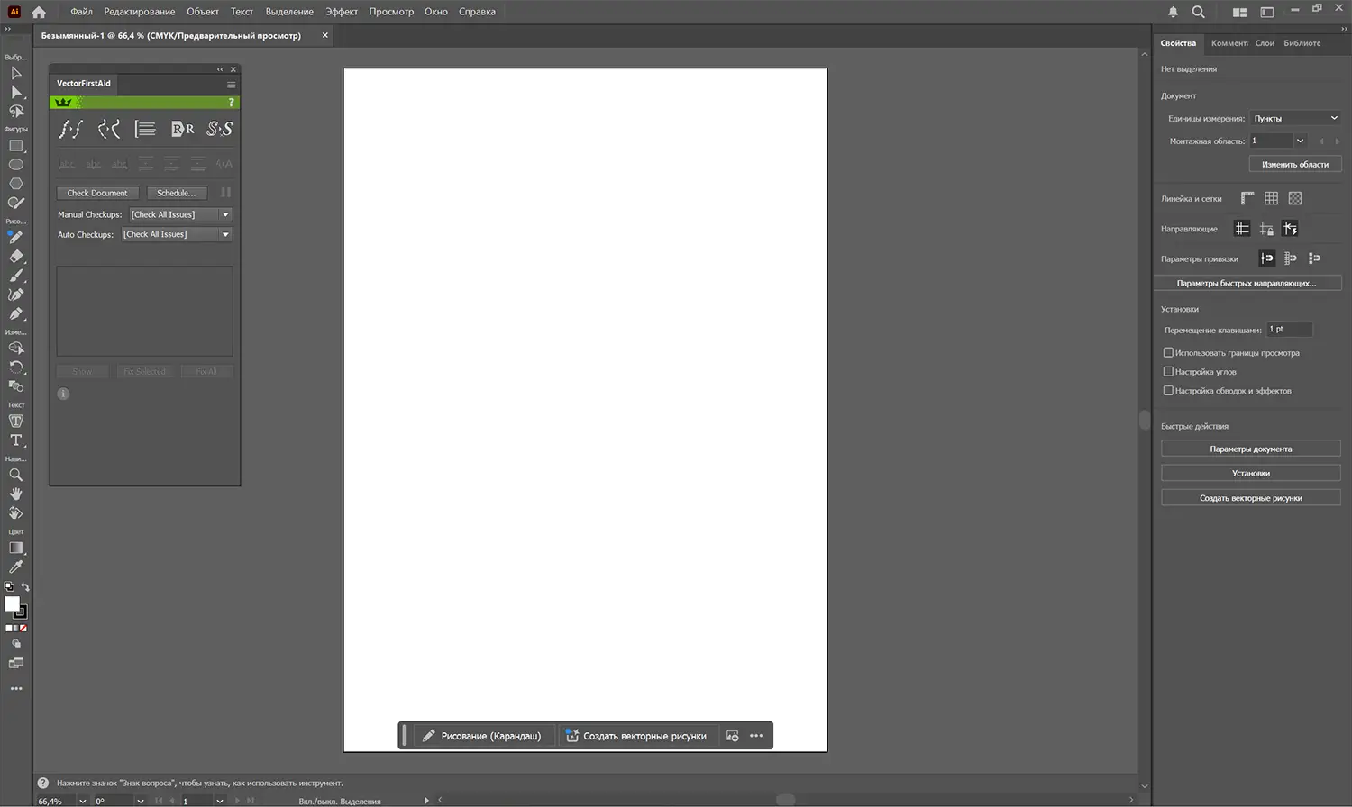Open the Edit Toolbar three-dots button
This screenshot has height=807, width=1352.
click(15, 689)
